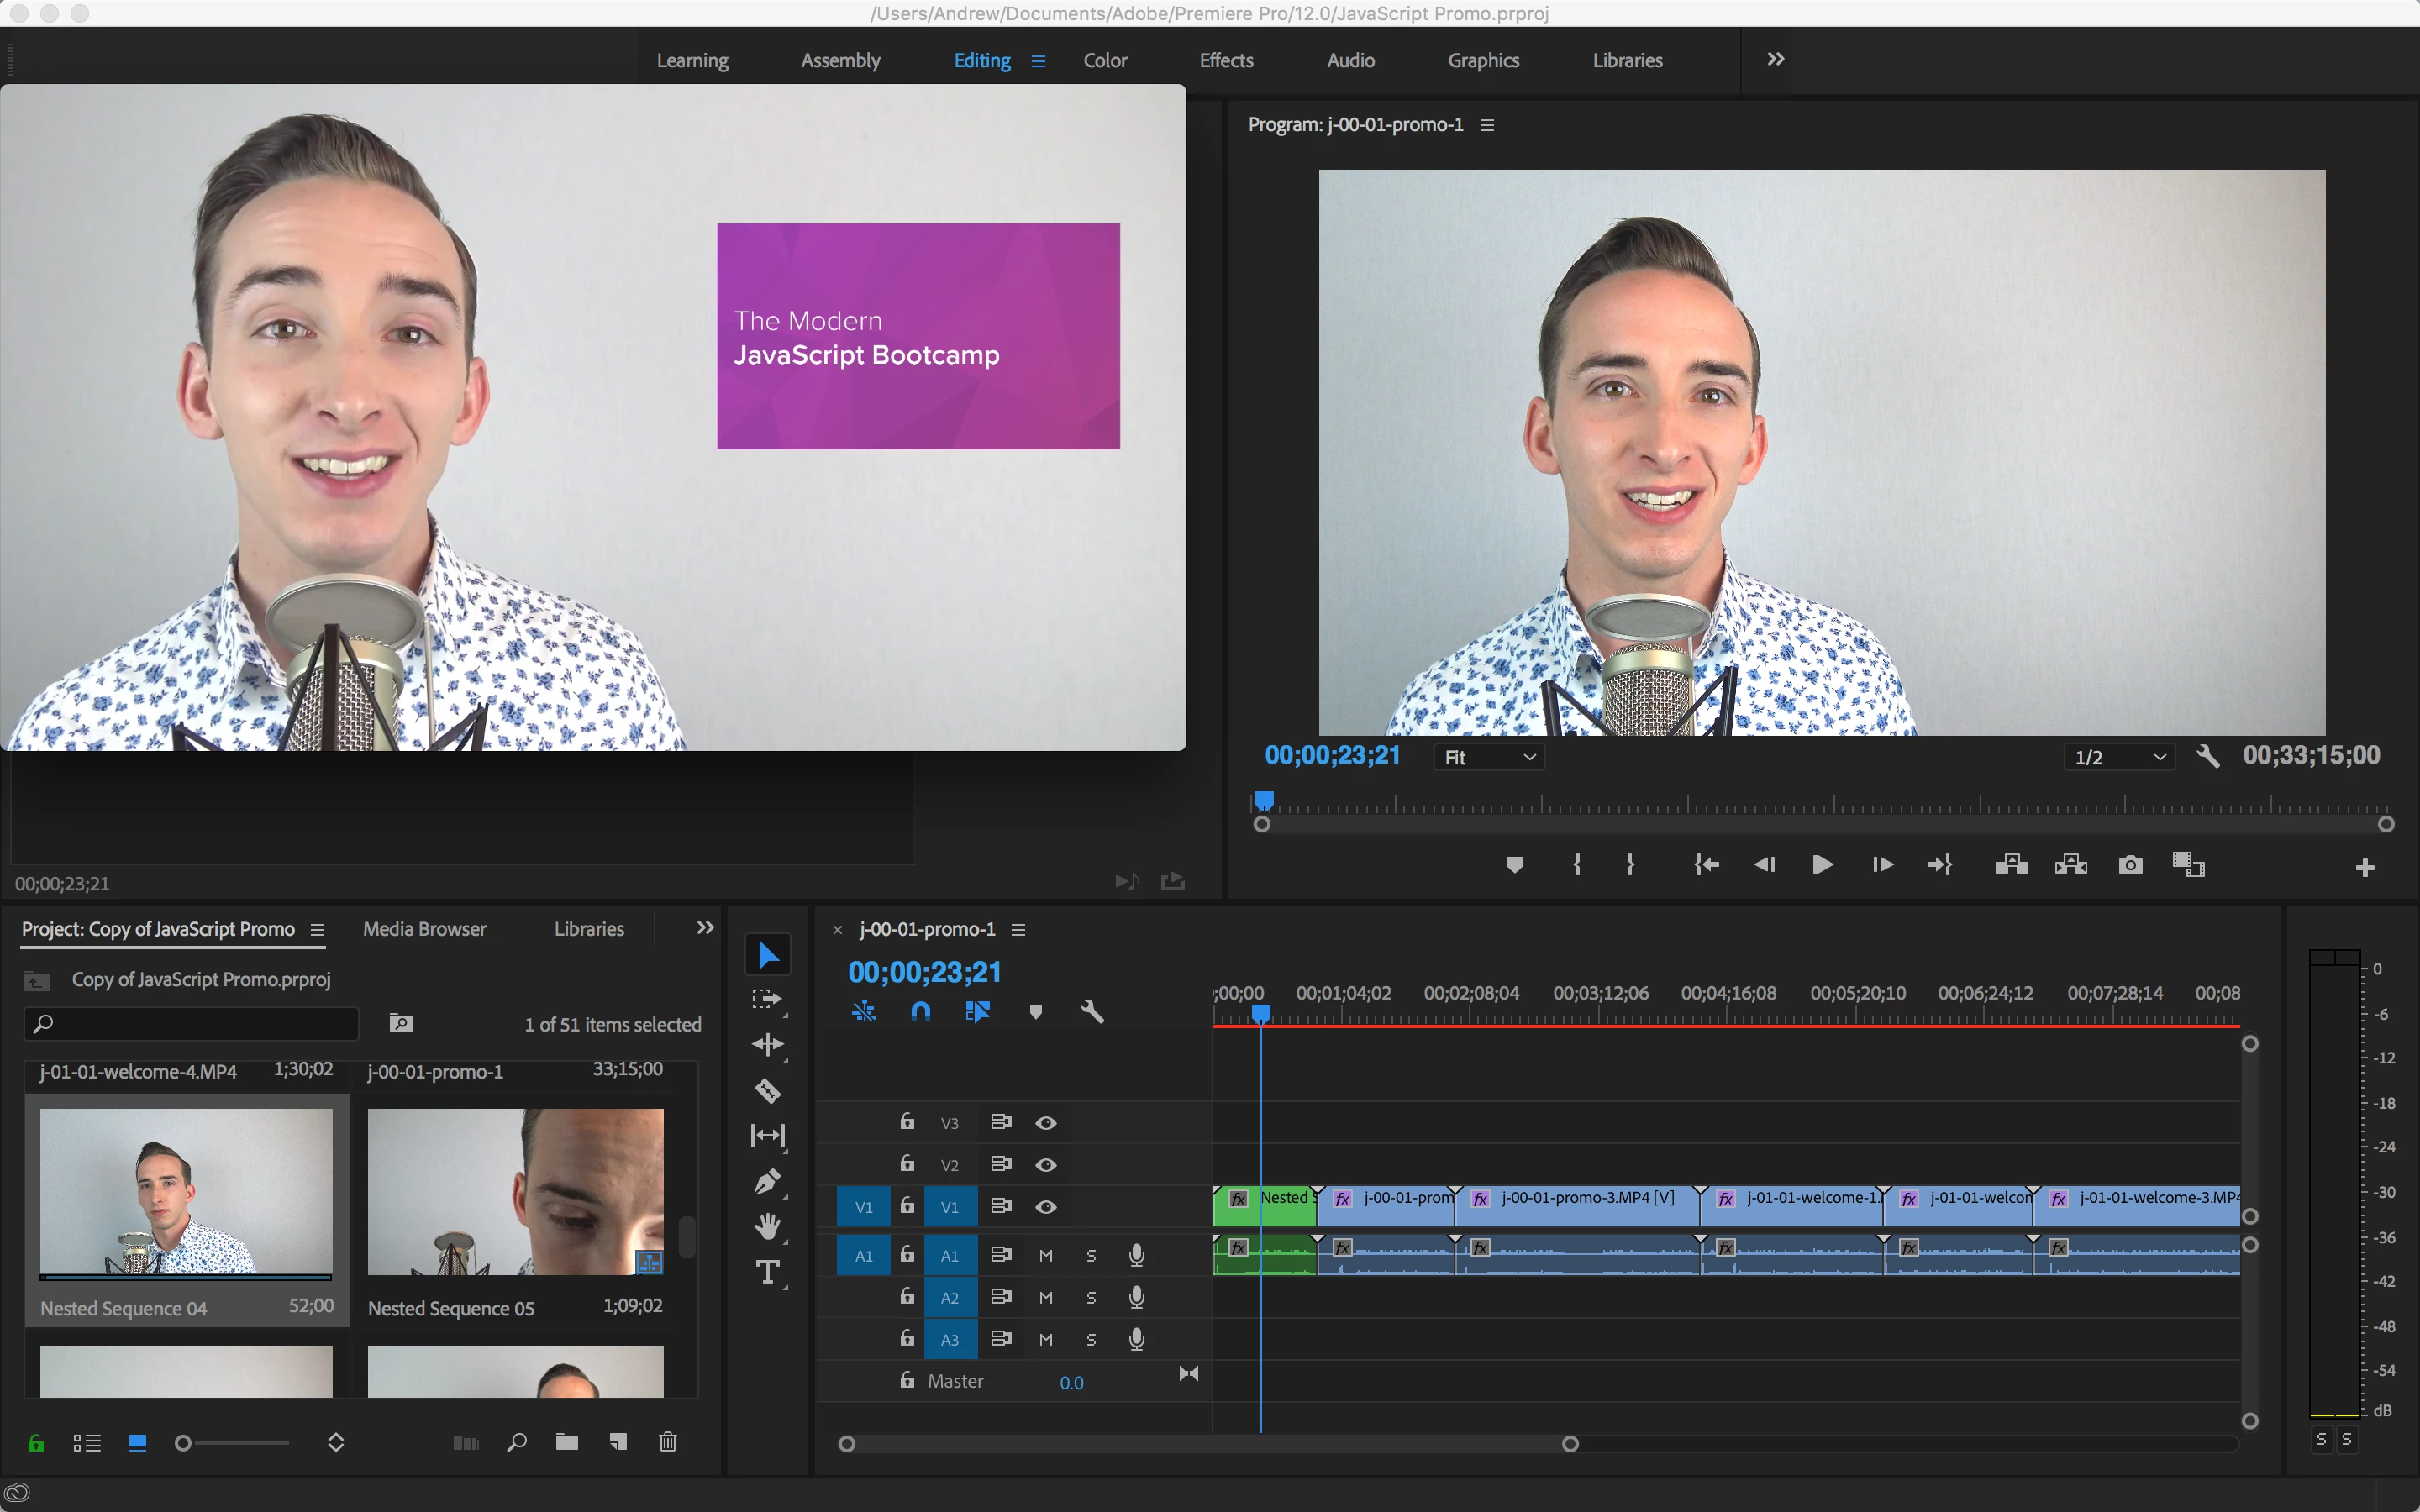
Task: Select the Type tool
Action: (767, 1272)
